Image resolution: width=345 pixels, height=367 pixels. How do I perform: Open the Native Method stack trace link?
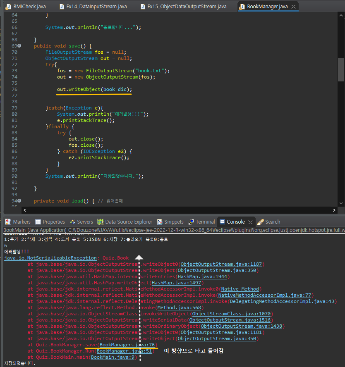coord(240,289)
